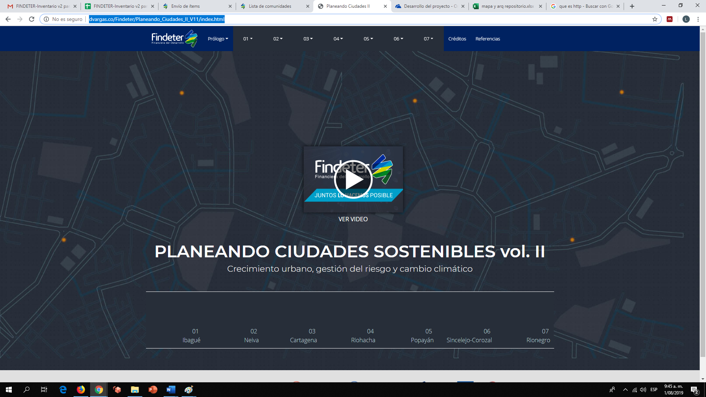Open File Explorer from the taskbar
This screenshot has height=397, width=706.
pyautogui.click(x=135, y=390)
